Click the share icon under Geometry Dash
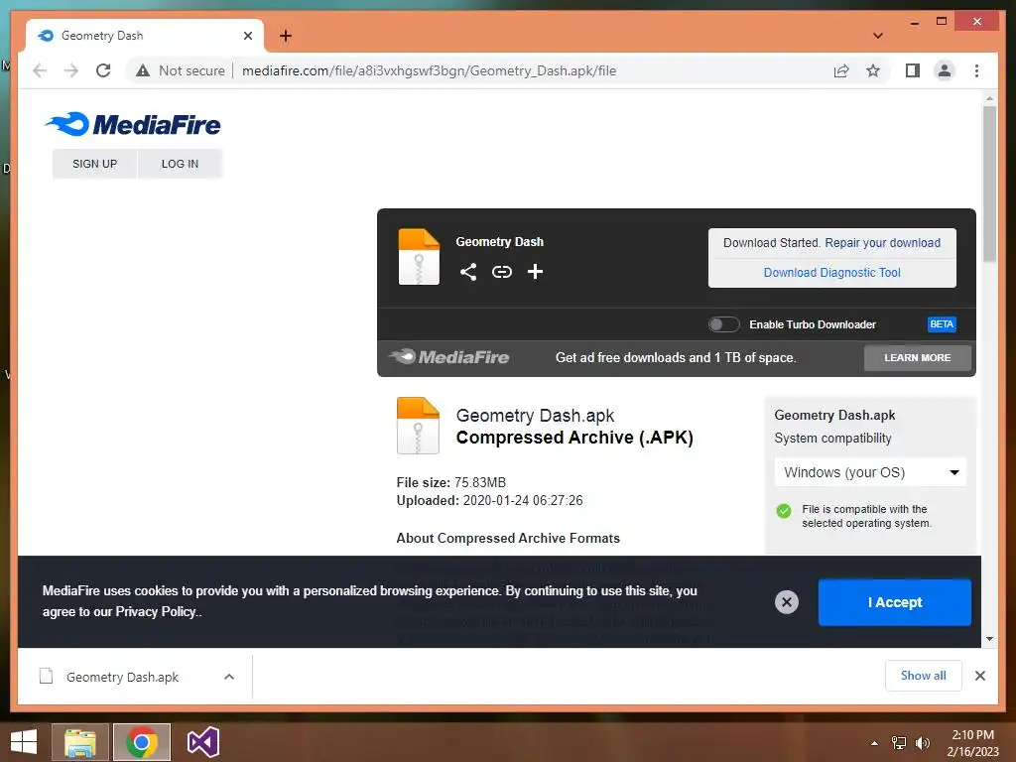 [x=468, y=272]
